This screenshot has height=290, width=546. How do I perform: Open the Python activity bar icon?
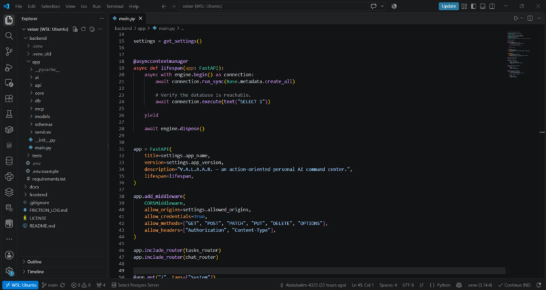click(9, 176)
